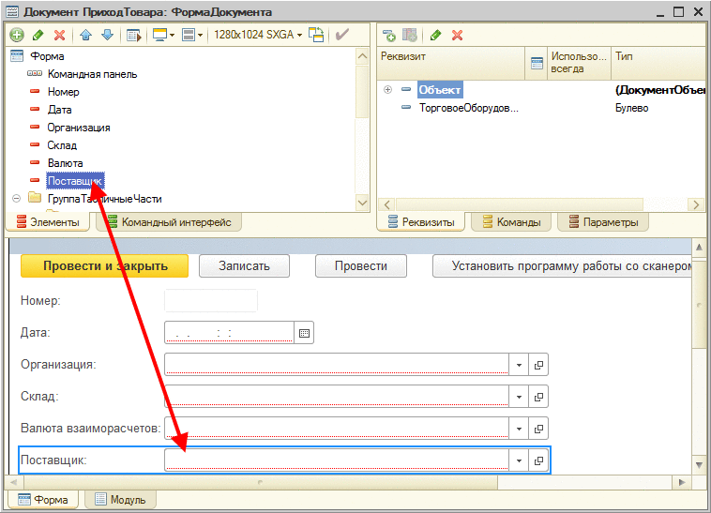Viewport: 711px width, 513px height.
Task: Click the Поставщик input field
Action: pyautogui.click(x=337, y=460)
